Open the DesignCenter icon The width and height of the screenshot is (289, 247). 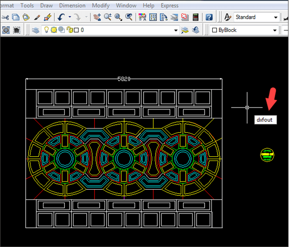coord(153,17)
